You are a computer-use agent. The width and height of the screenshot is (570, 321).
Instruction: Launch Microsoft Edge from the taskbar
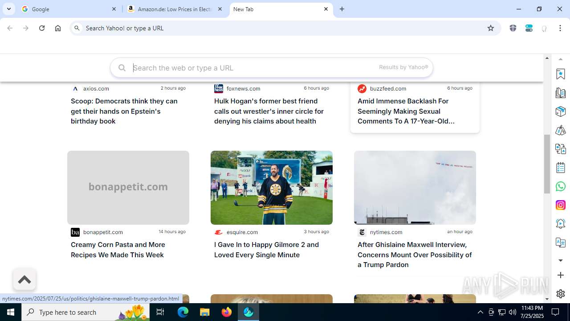coord(183,312)
